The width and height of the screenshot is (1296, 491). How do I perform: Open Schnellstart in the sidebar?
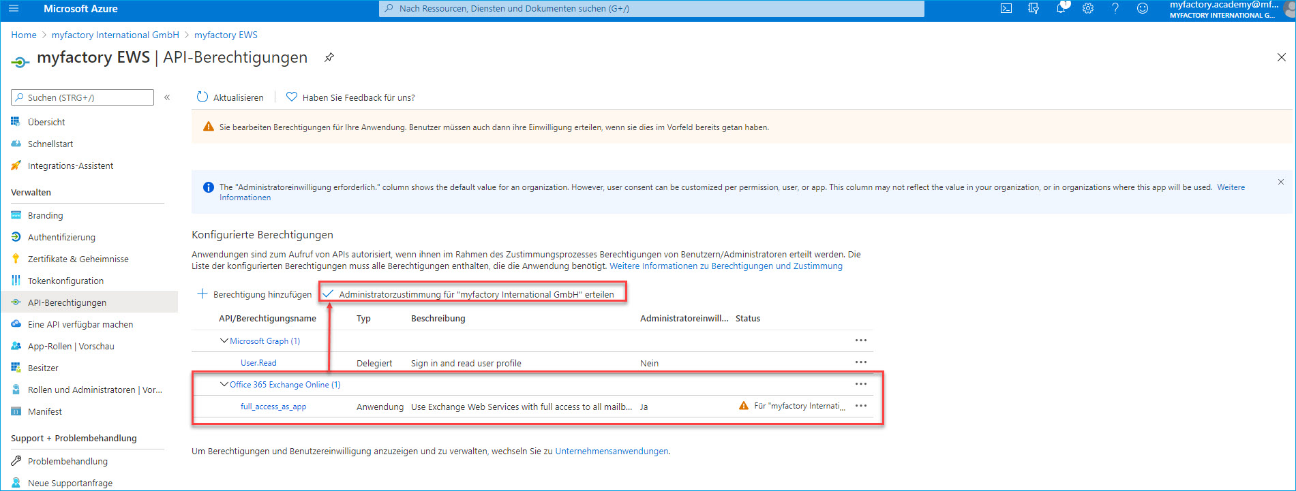(50, 144)
